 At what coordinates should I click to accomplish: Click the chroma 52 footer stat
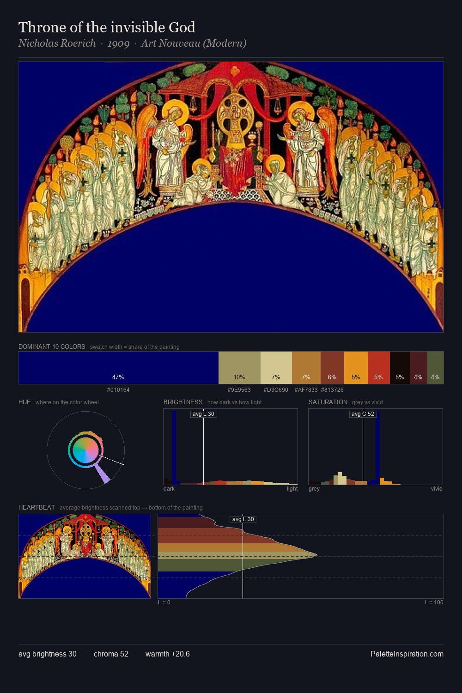(111, 654)
